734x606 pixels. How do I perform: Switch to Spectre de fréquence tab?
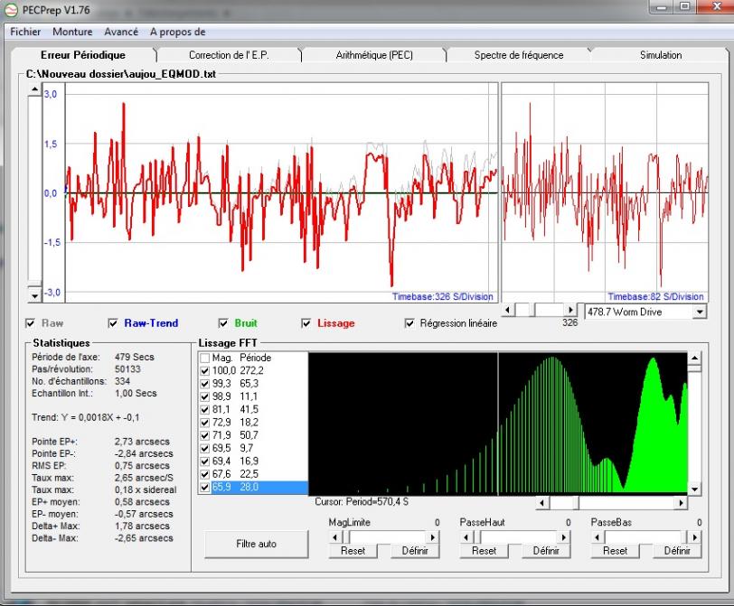[x=518, y=55]
